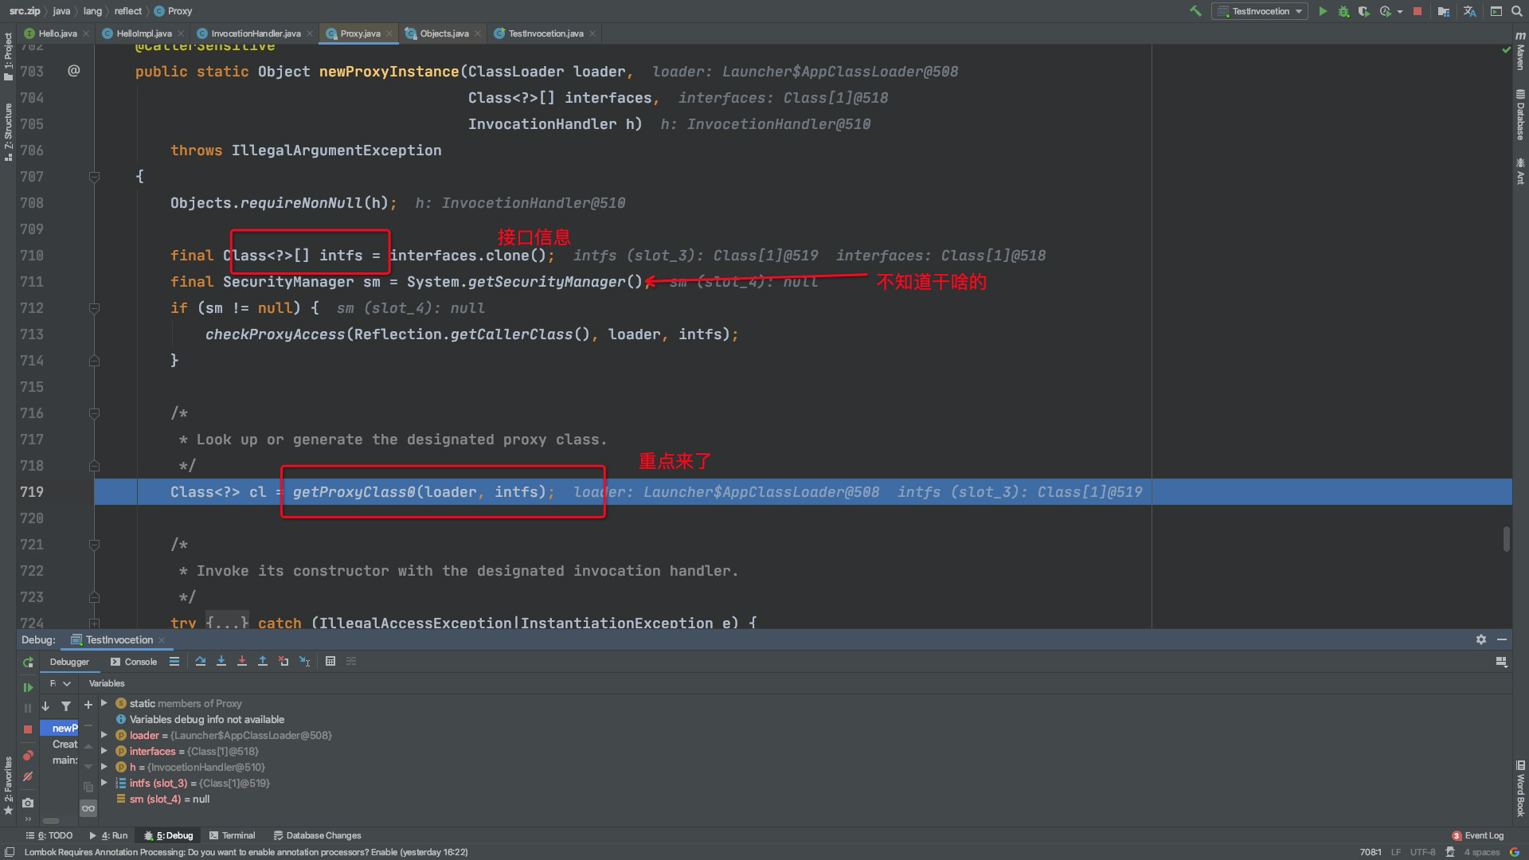1529x860 pixels.
Task: Click the View Breakpoints red circles icon
Action: coord(28,755)
